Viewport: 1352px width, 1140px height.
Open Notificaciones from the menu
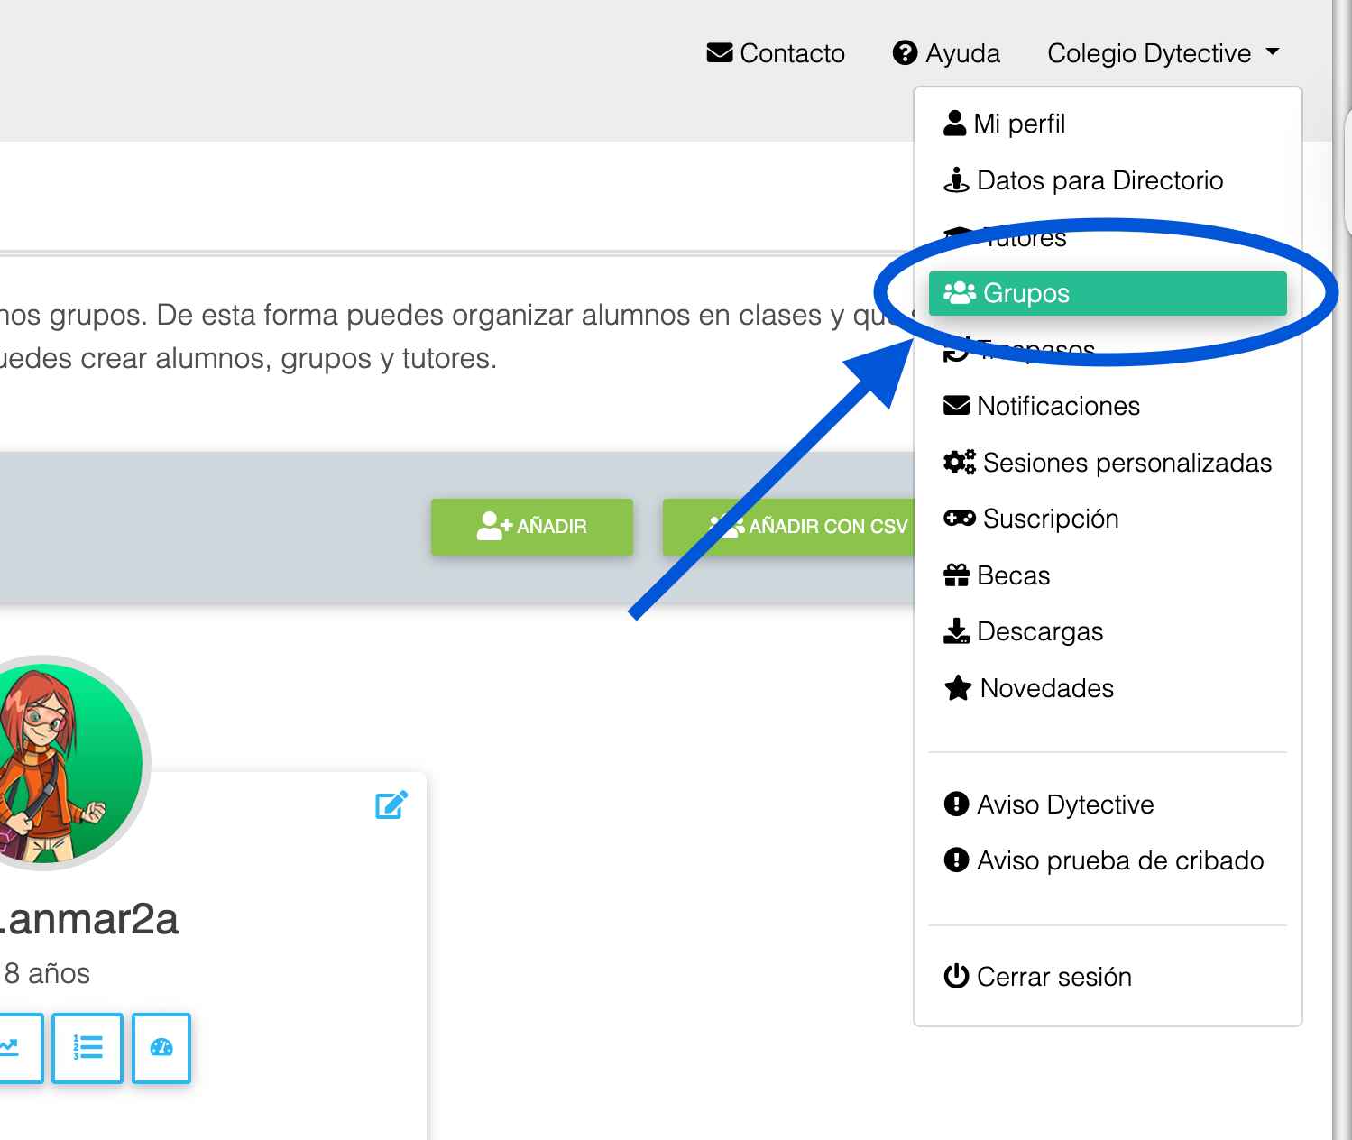[1108, 406]
